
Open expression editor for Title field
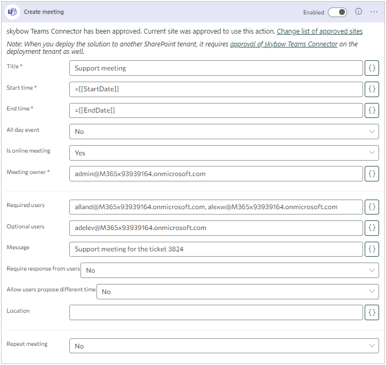[x=372, y=68]
